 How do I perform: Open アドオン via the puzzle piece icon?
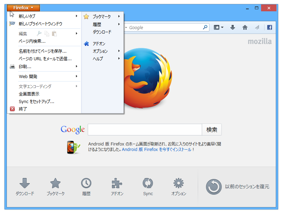pyautogui.click(x=117, y=184)
